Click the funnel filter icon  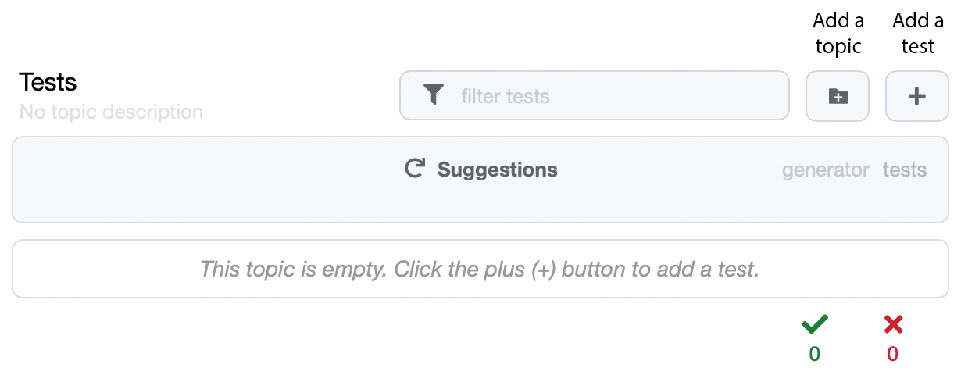pyautogui.click(x=434, y=95)
